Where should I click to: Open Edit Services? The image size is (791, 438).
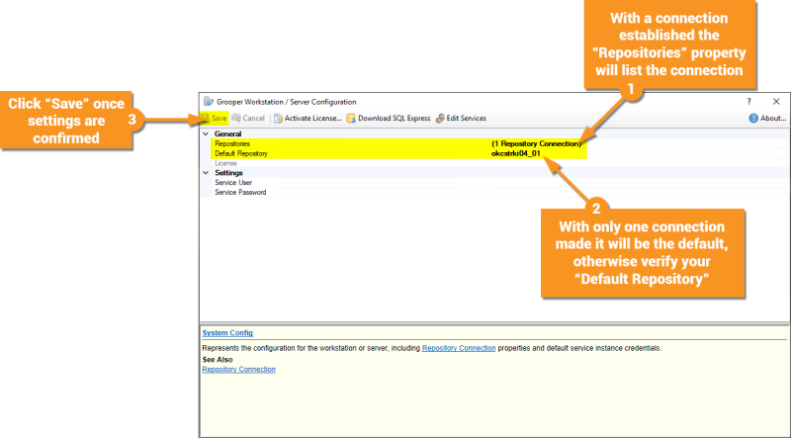[x=461, y=118]
